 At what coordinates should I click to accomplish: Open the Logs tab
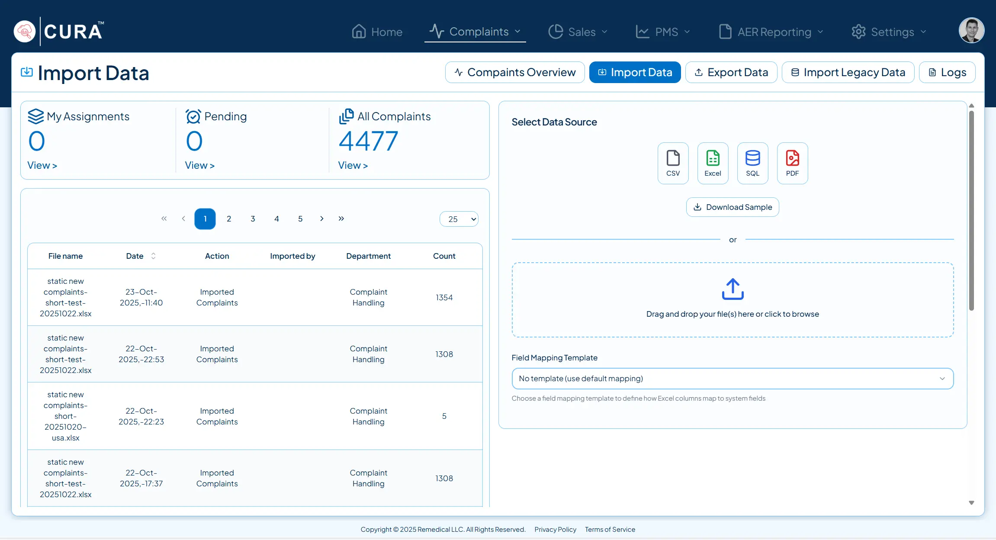[947, 72]
